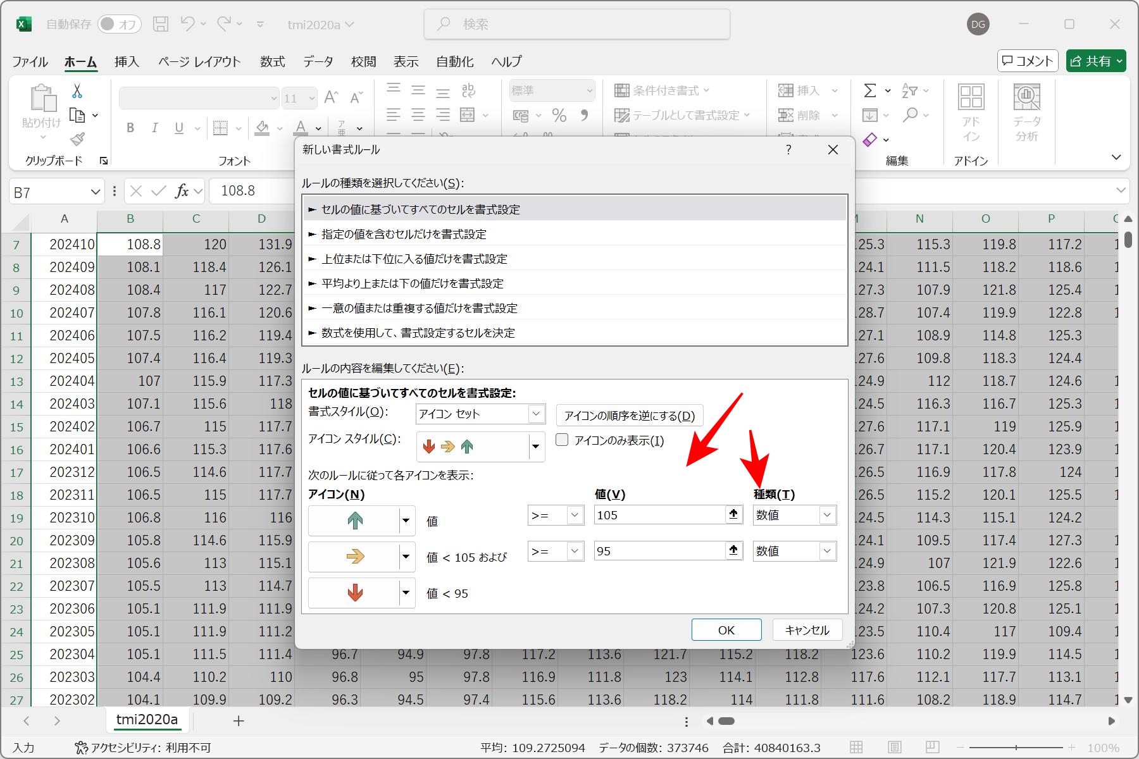This screenshot has width=1139, height=759.
Task: Open the 挿入 ribbon tab
Action: click(x=127, y=61)
